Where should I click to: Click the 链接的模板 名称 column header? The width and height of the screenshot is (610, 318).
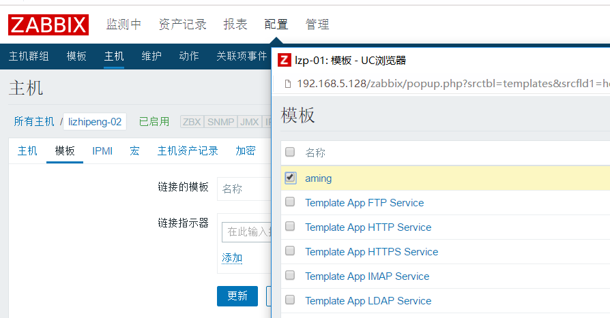click(x=232, y=189)
